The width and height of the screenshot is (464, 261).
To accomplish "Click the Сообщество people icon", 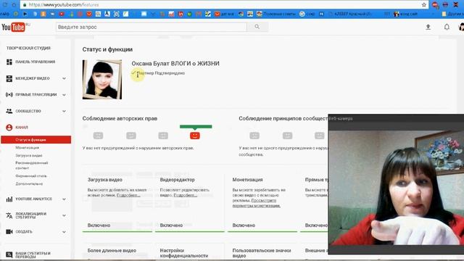I will (9, 111).
